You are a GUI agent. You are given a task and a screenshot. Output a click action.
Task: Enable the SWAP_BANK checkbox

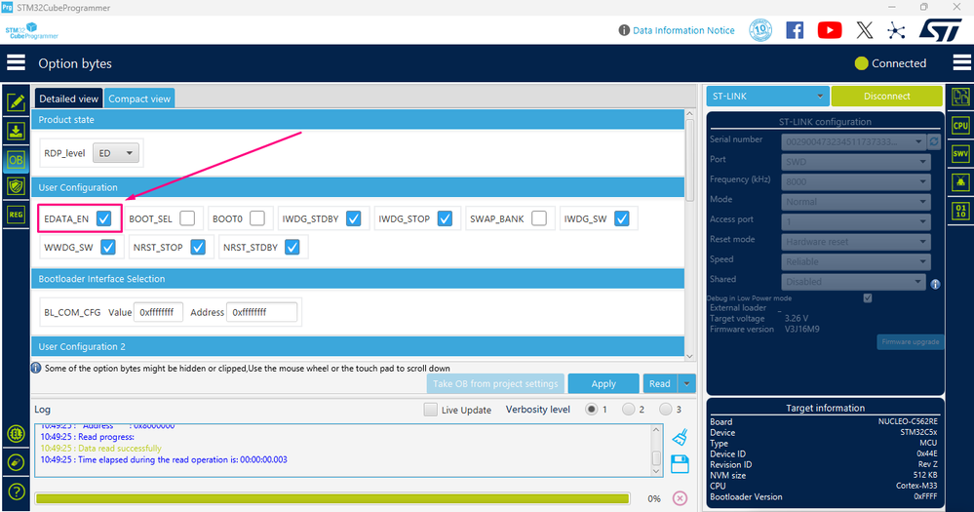[539, 218]
